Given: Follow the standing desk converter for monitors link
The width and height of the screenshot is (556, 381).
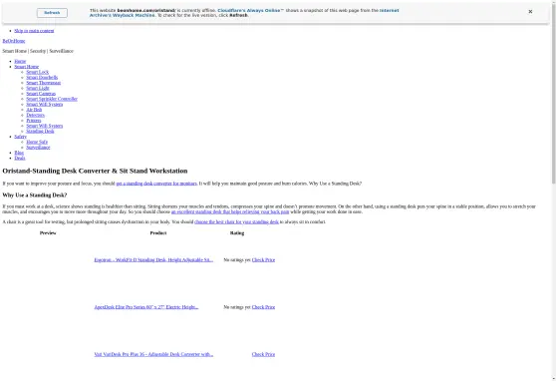Looking at the screenshot, I should [x=156, y=184].
